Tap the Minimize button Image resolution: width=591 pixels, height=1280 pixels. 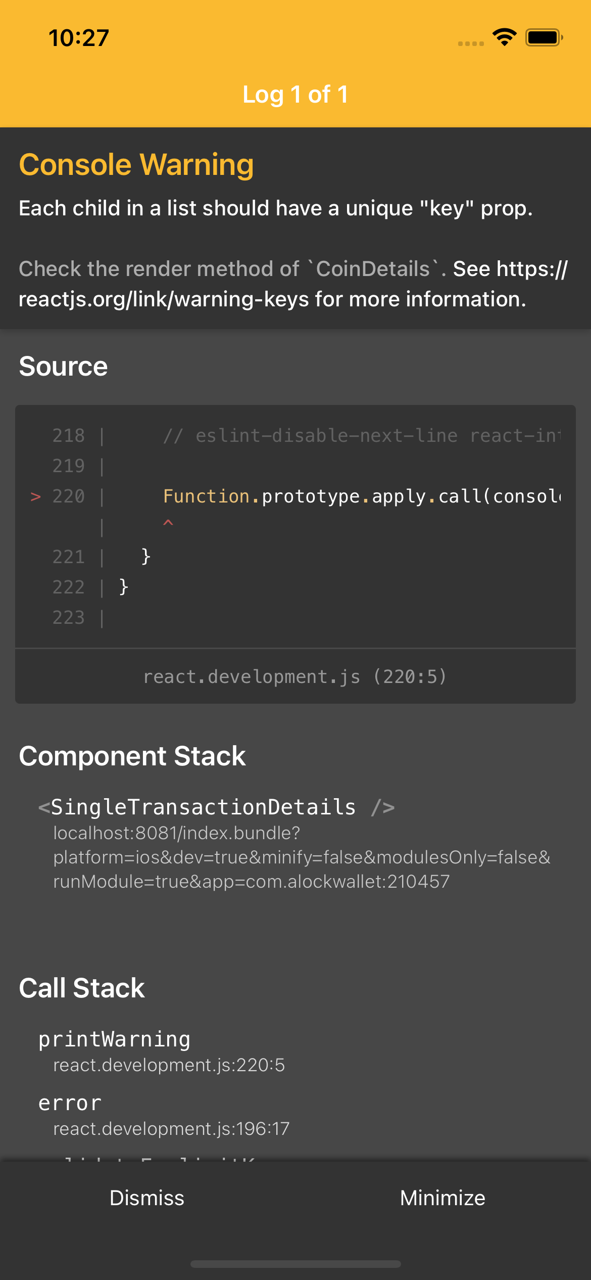(443, 1198)
